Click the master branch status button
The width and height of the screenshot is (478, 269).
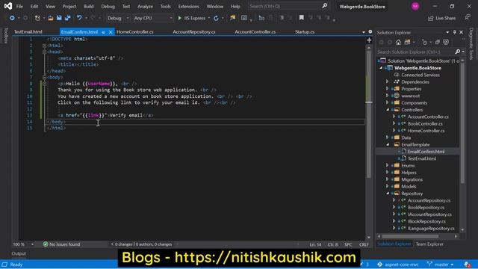tap(440, 265)
